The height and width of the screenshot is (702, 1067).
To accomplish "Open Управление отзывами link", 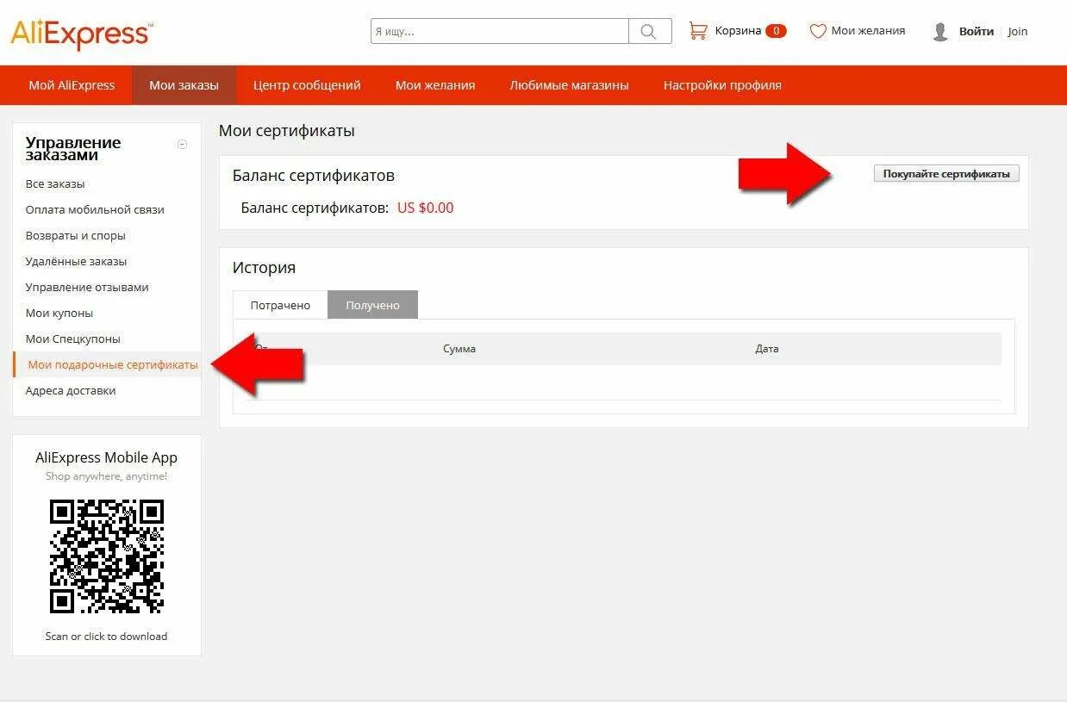I will (x=87, y=287).
